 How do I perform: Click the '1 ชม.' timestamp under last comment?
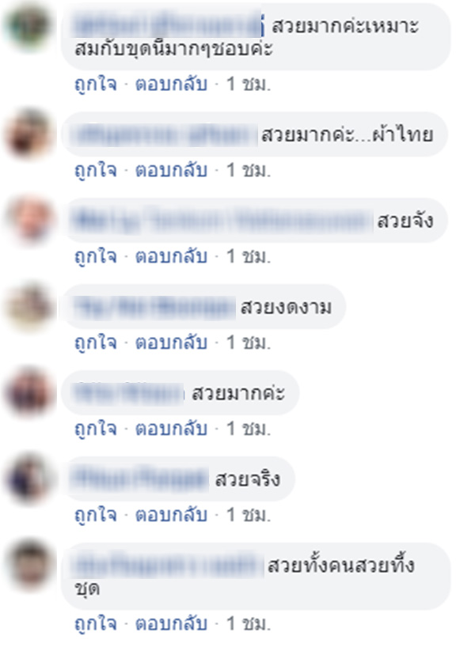(x=249, y=623)
